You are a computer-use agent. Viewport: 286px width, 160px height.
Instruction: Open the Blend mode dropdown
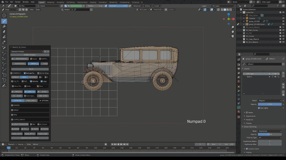270,101
